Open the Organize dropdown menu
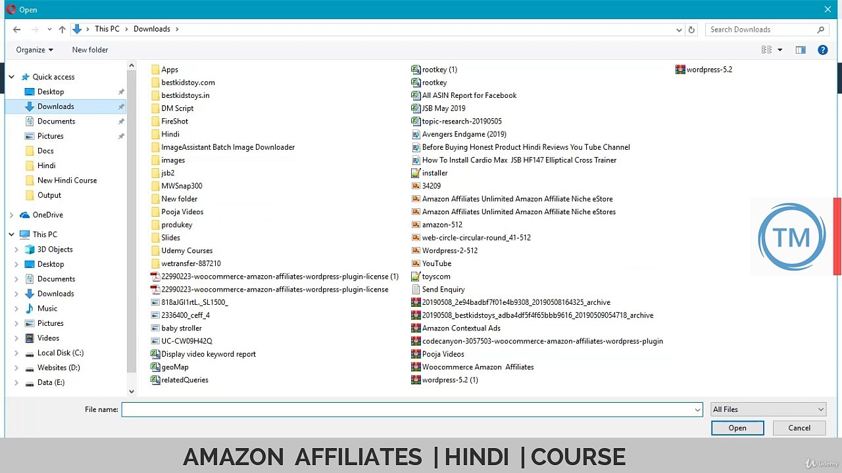 pos(34,50)
